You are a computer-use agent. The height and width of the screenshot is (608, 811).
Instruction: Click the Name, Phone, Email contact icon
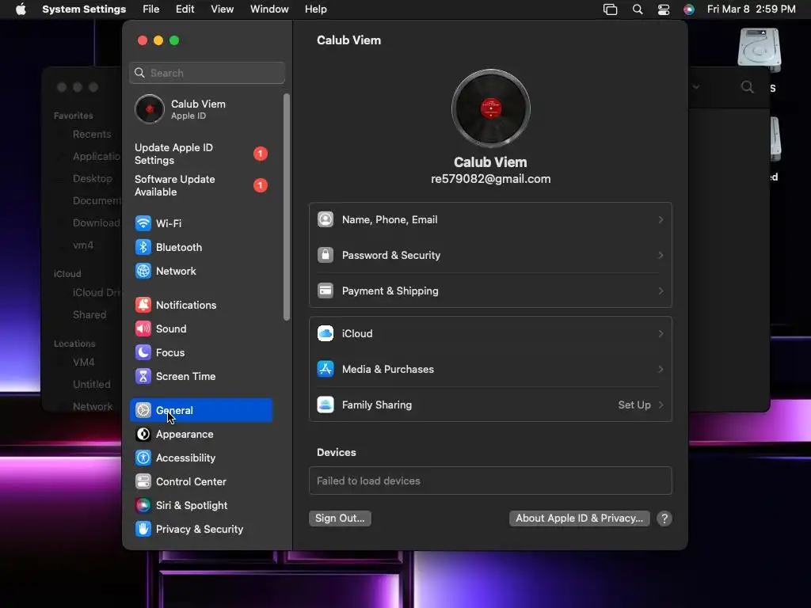pyautogui.click(x=326, y=219)
